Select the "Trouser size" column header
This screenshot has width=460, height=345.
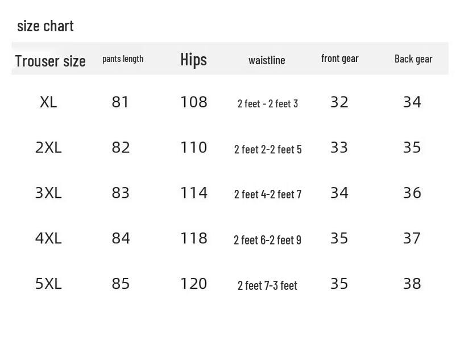pyautogui.click(x=50, y=61)
